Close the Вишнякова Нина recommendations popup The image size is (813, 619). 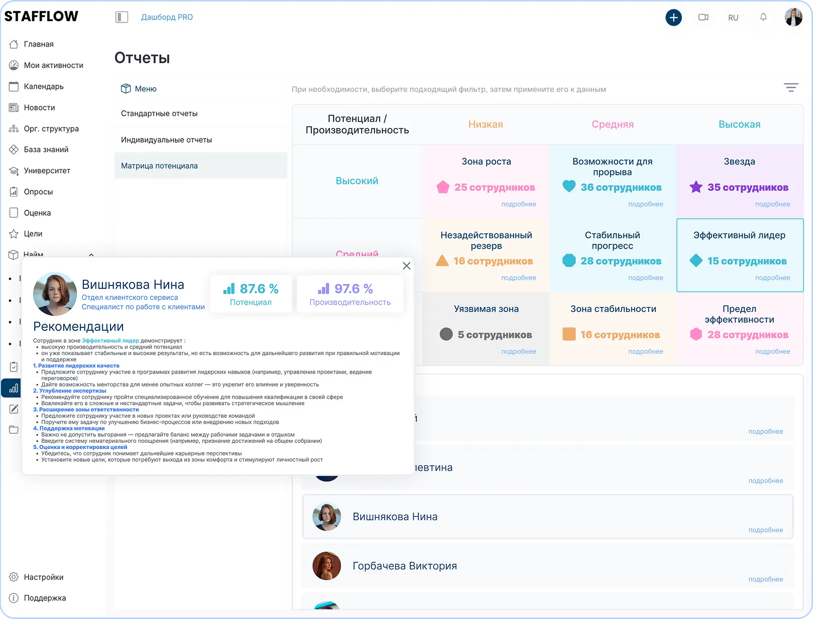coord(406,266)
